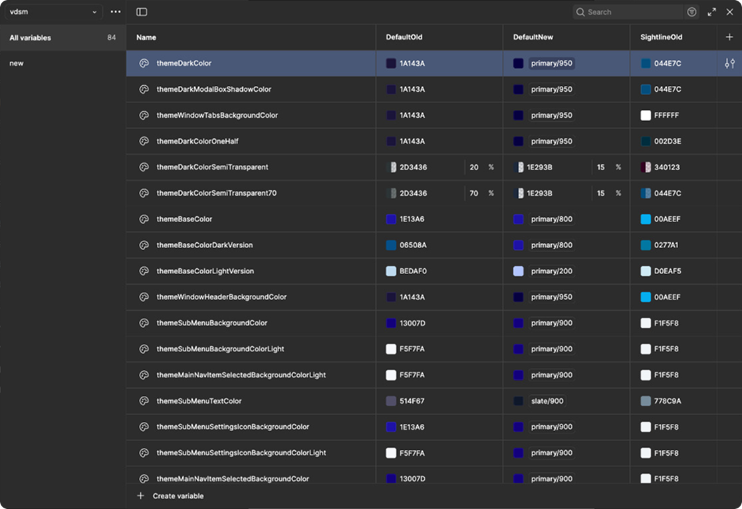Image resolution: width=742 pixels, height=509 pixels.
Task: Open edit variable sliders icon for themeDarkColor
Action: pyautogui.click(x=729, y=63)
